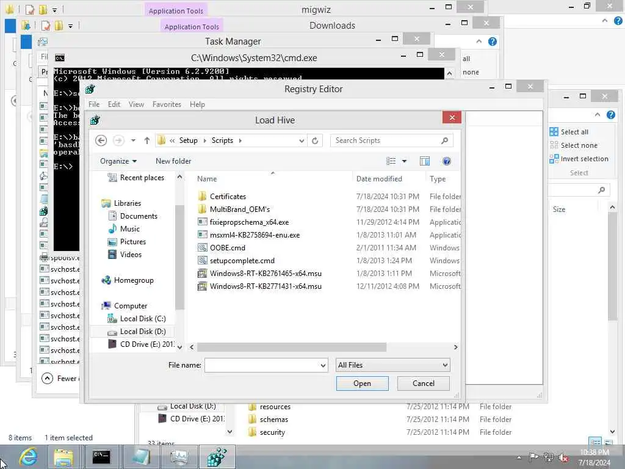Click the File name input field
The height and width of the screenshot is (469, 625).
[262, 365]
